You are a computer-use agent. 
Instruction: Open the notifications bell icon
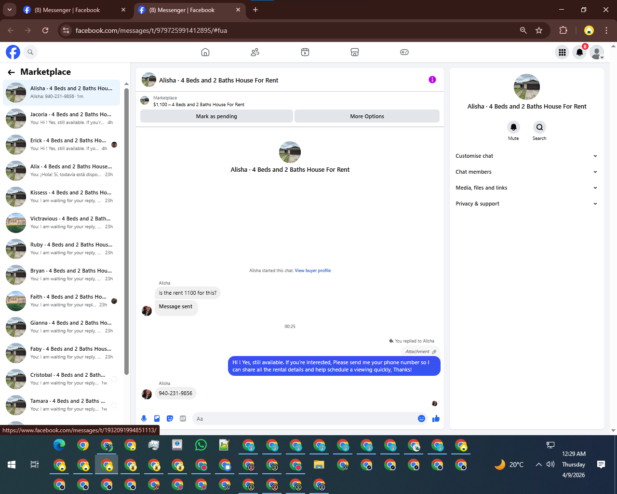(579, 52)
